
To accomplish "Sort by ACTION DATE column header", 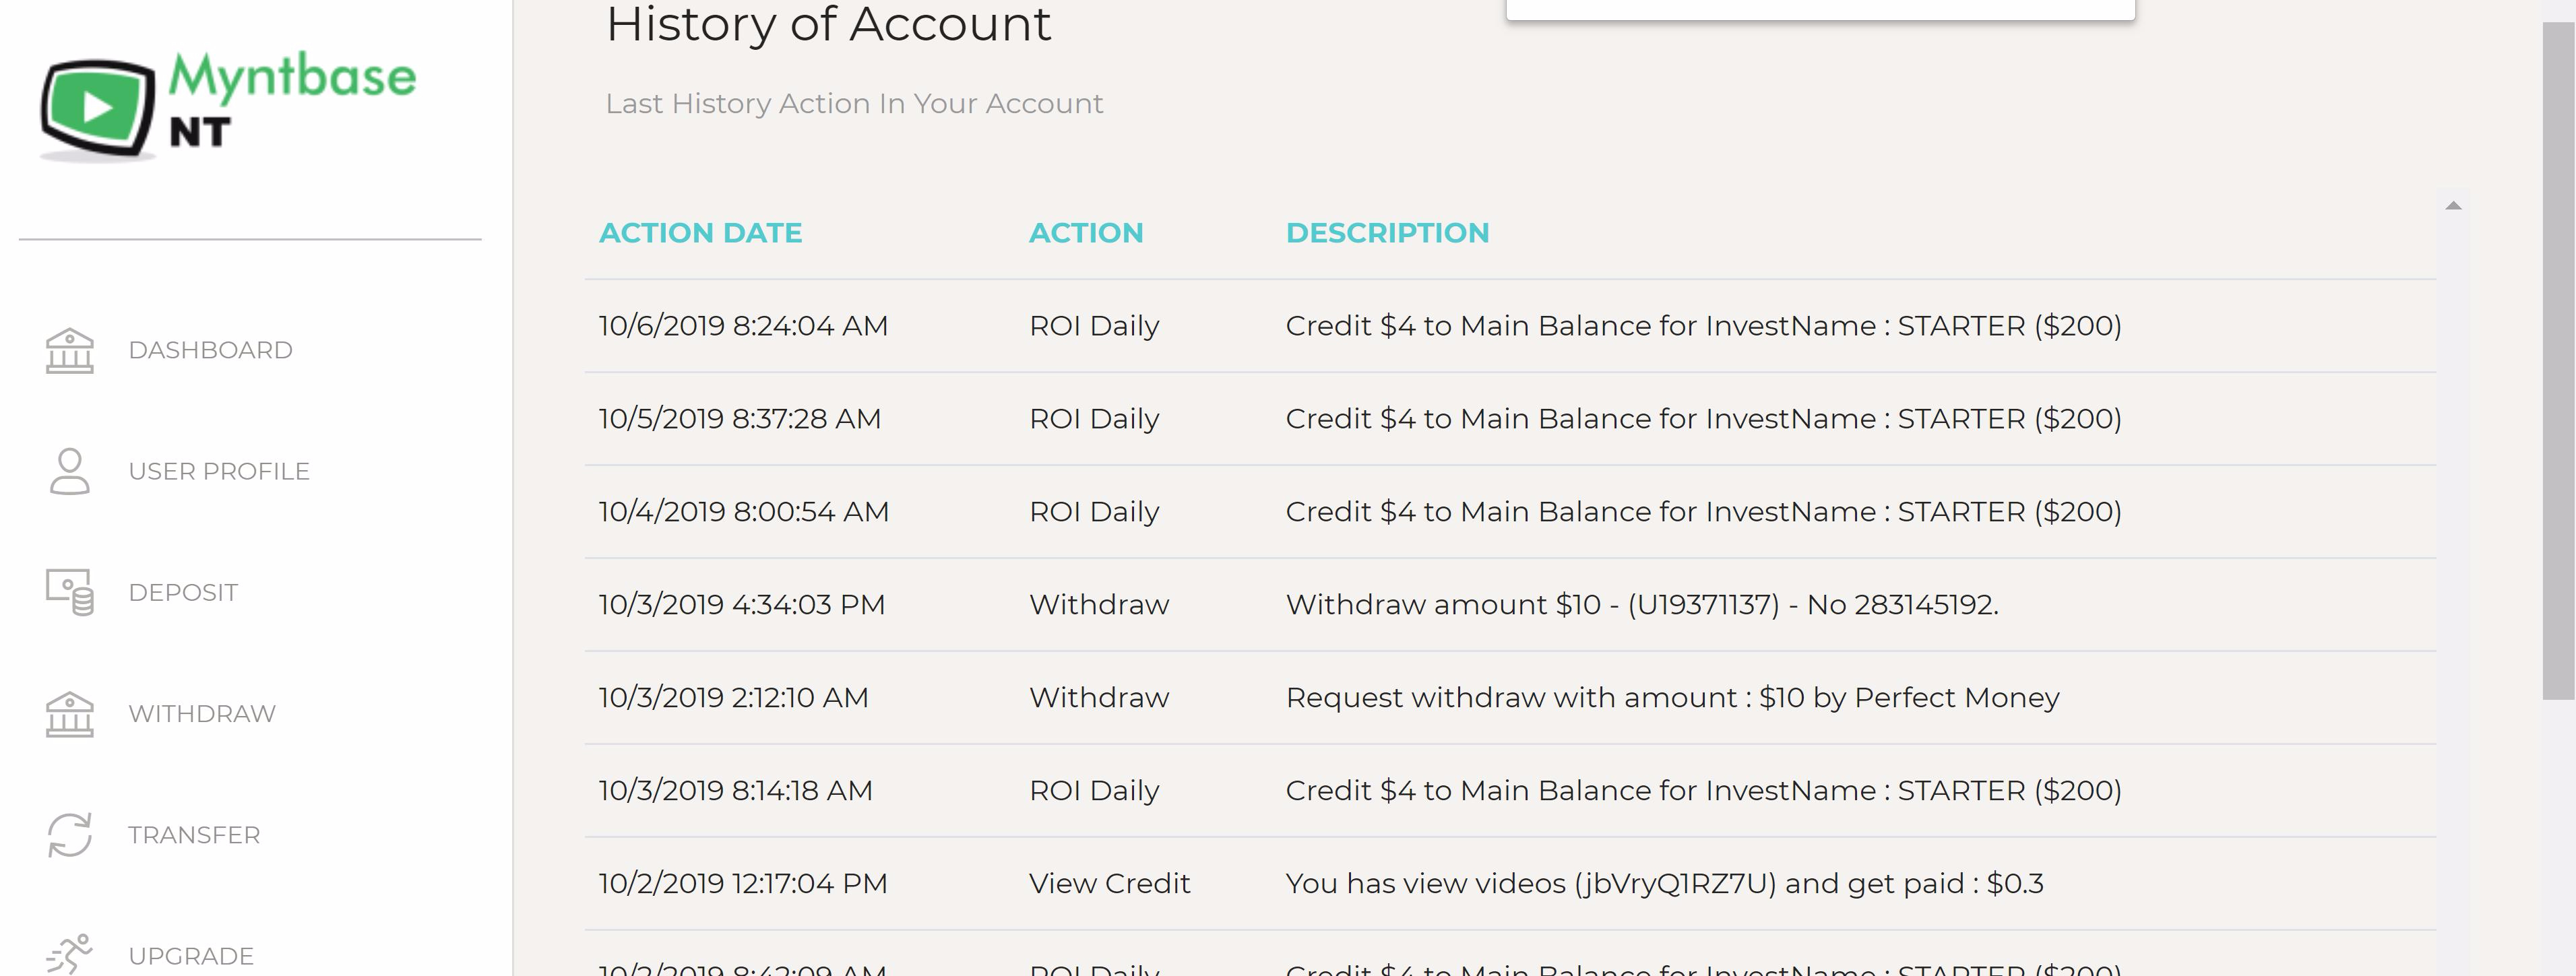I will coord(700,233).
